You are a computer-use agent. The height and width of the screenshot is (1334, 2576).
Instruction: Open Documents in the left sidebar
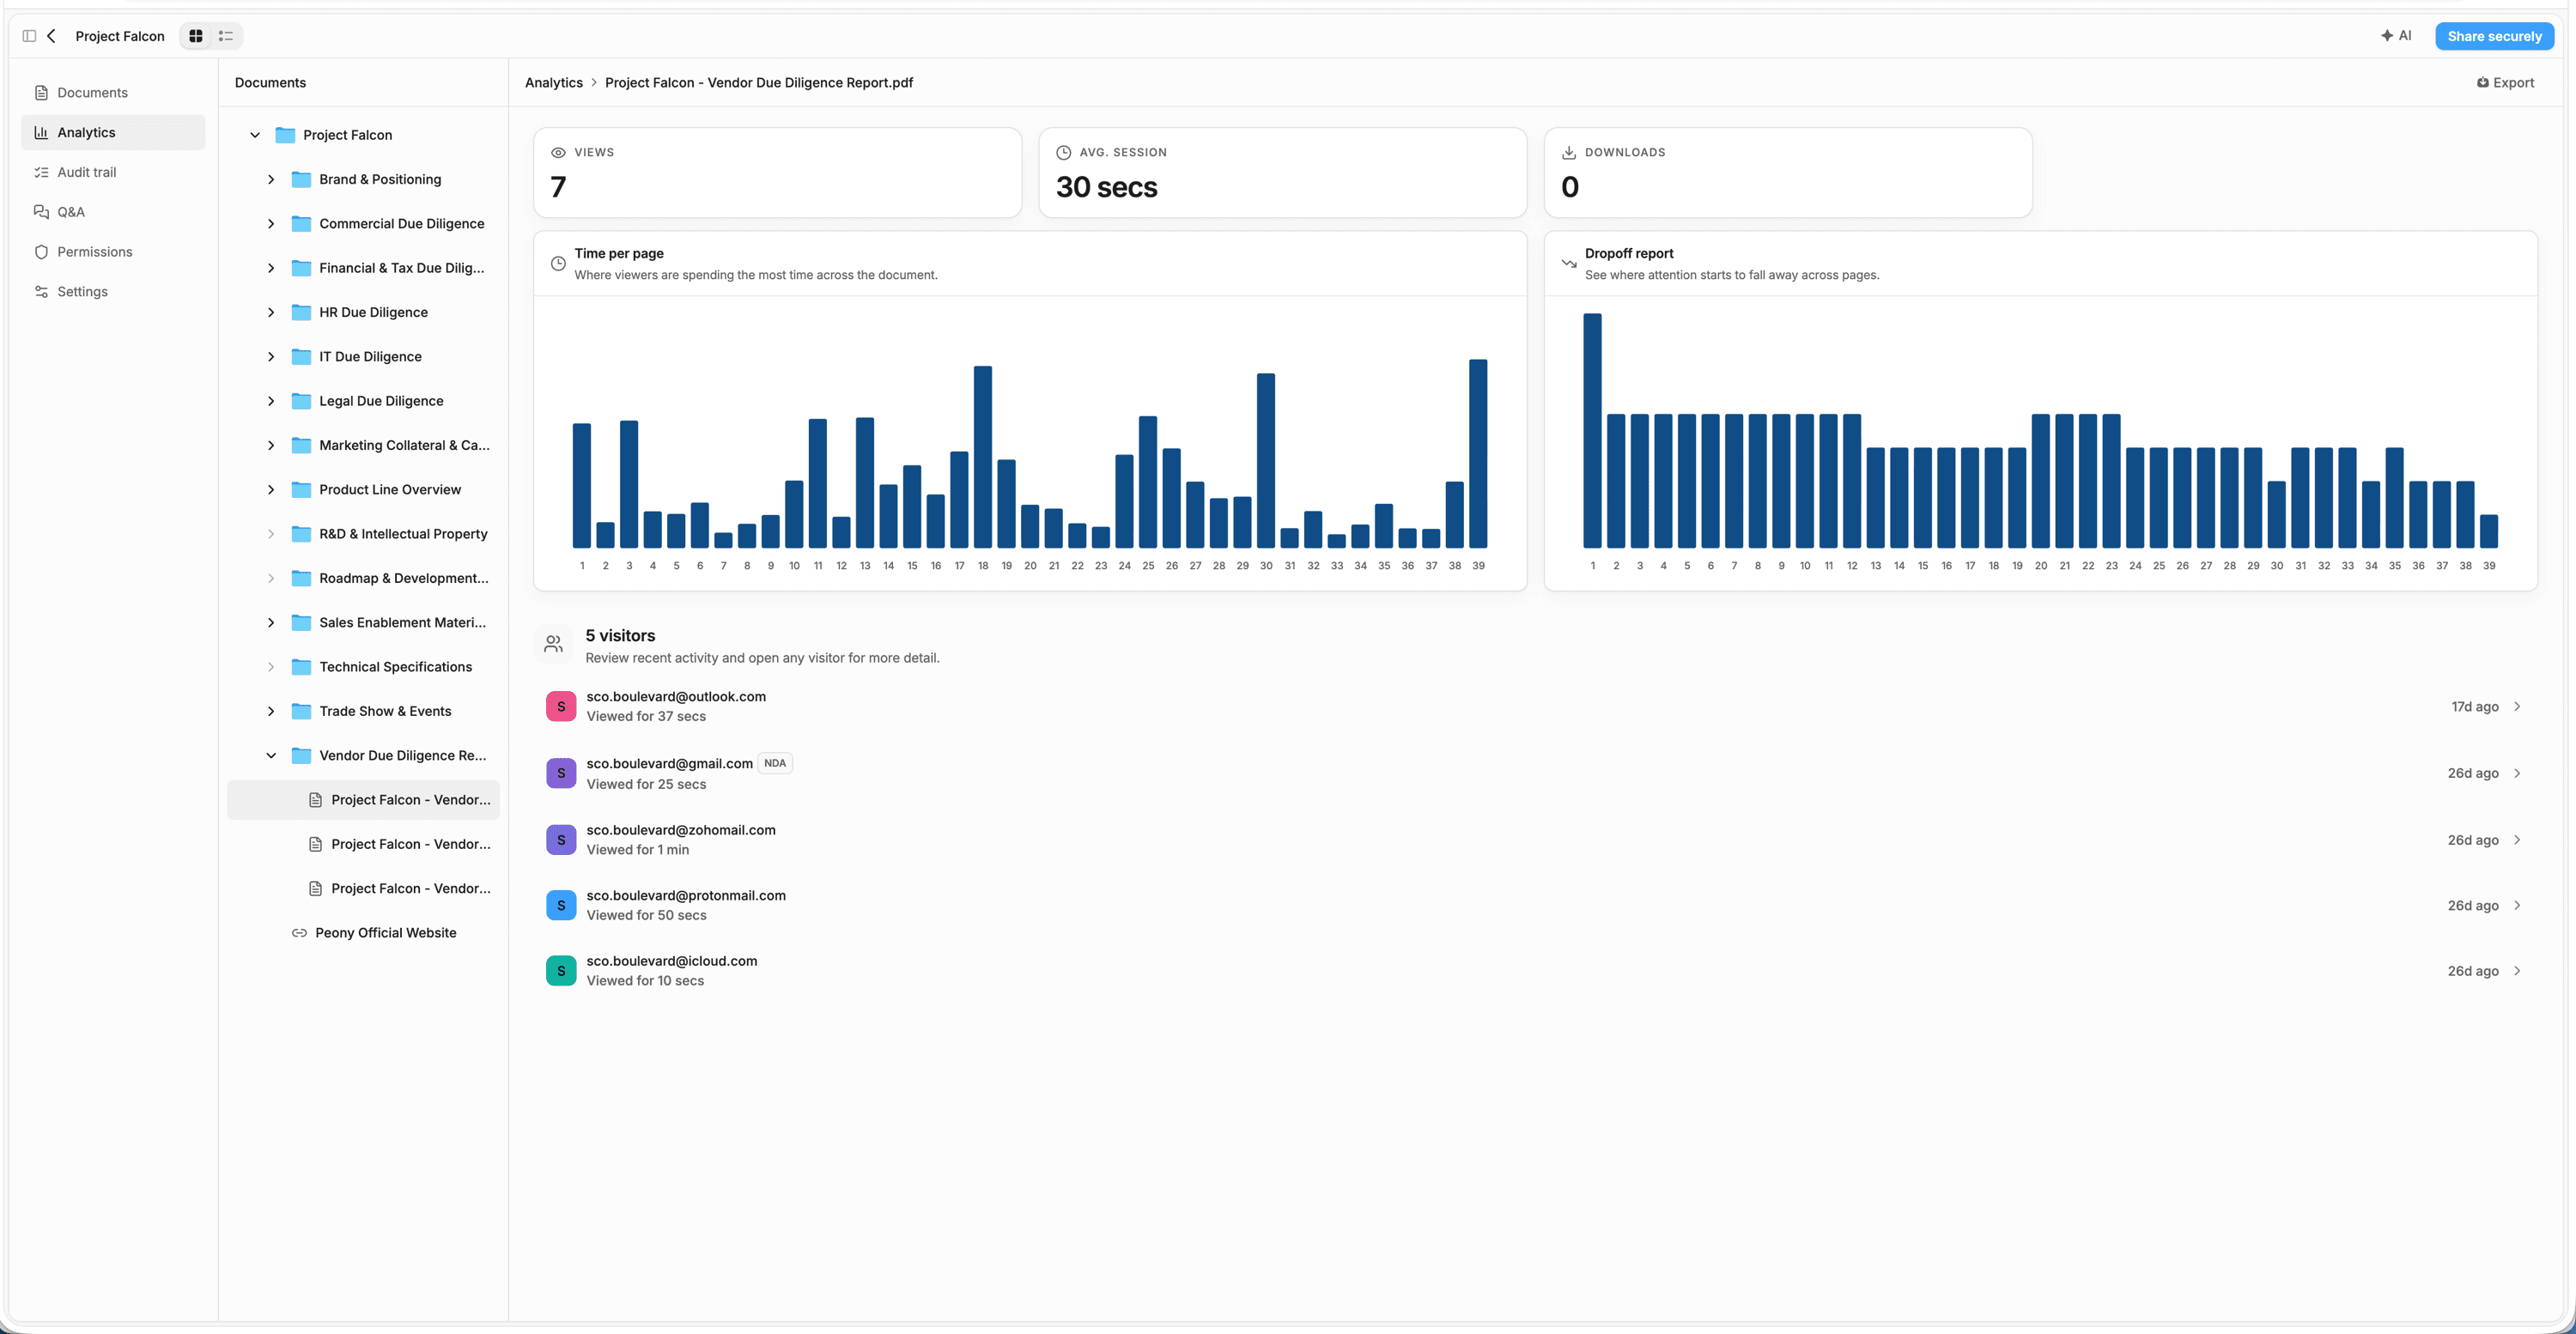click(113, 93)
